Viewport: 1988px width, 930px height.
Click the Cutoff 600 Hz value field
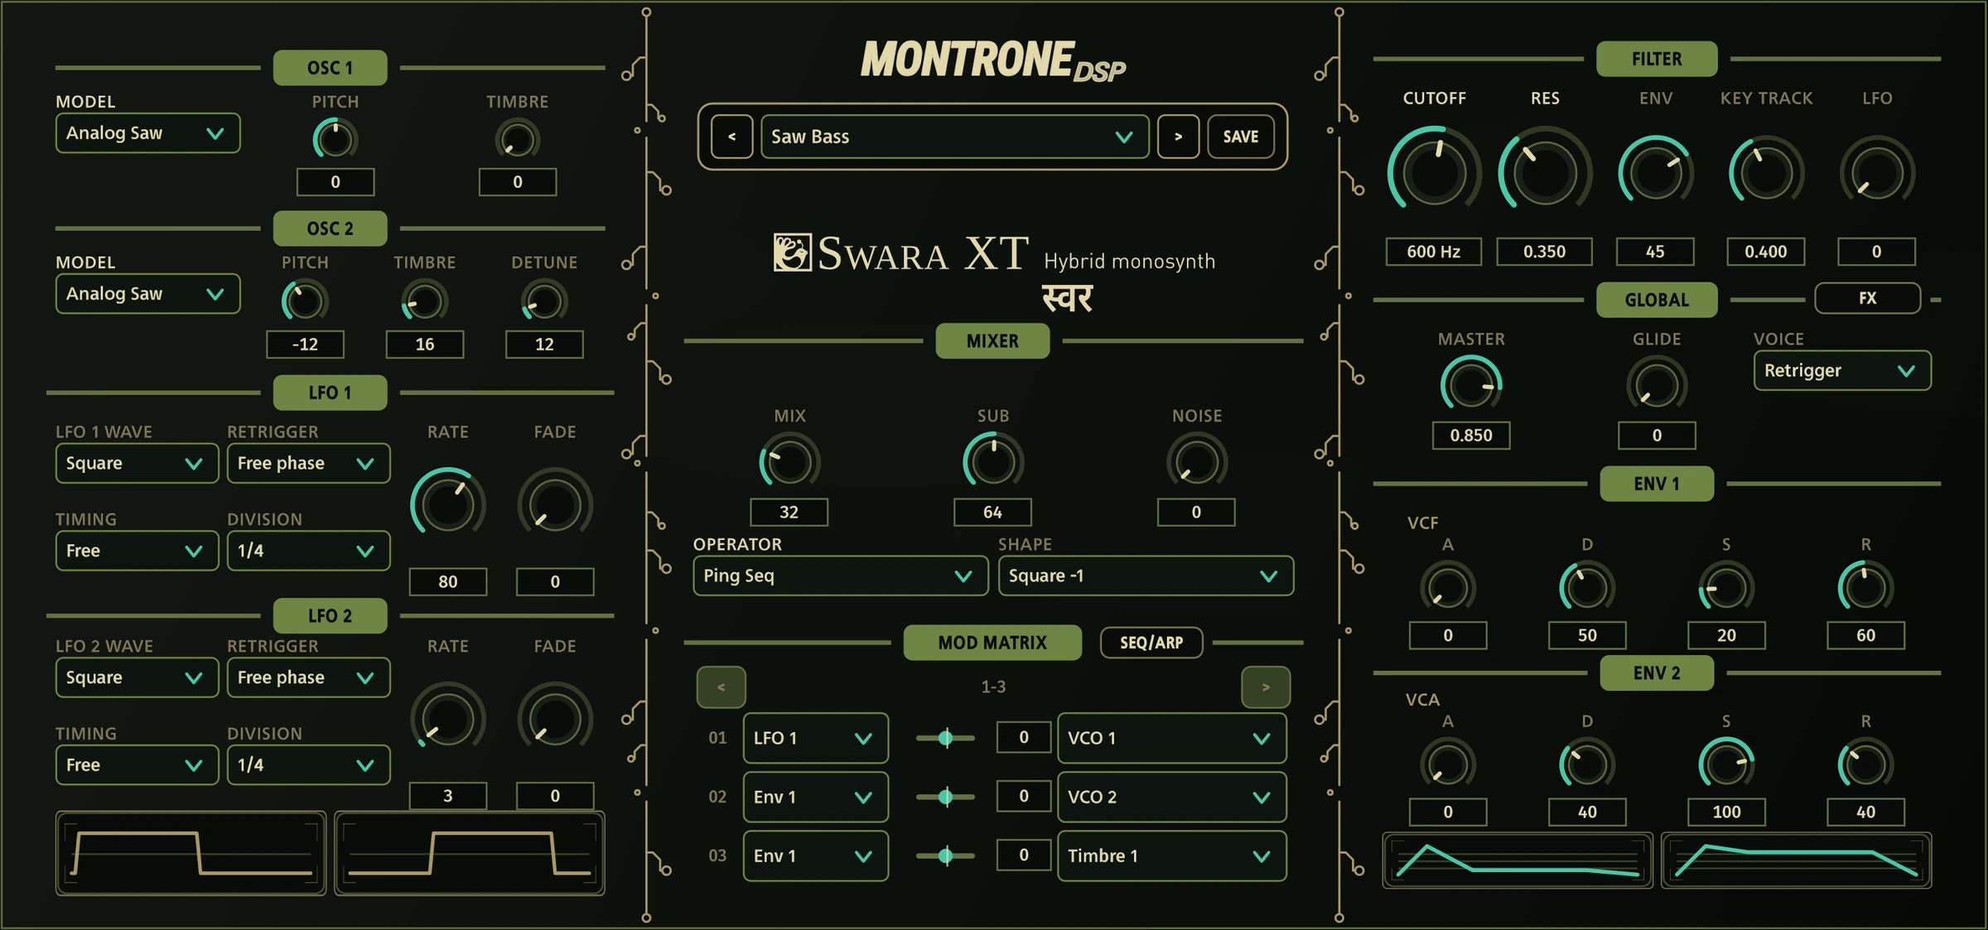(1434, 252)
